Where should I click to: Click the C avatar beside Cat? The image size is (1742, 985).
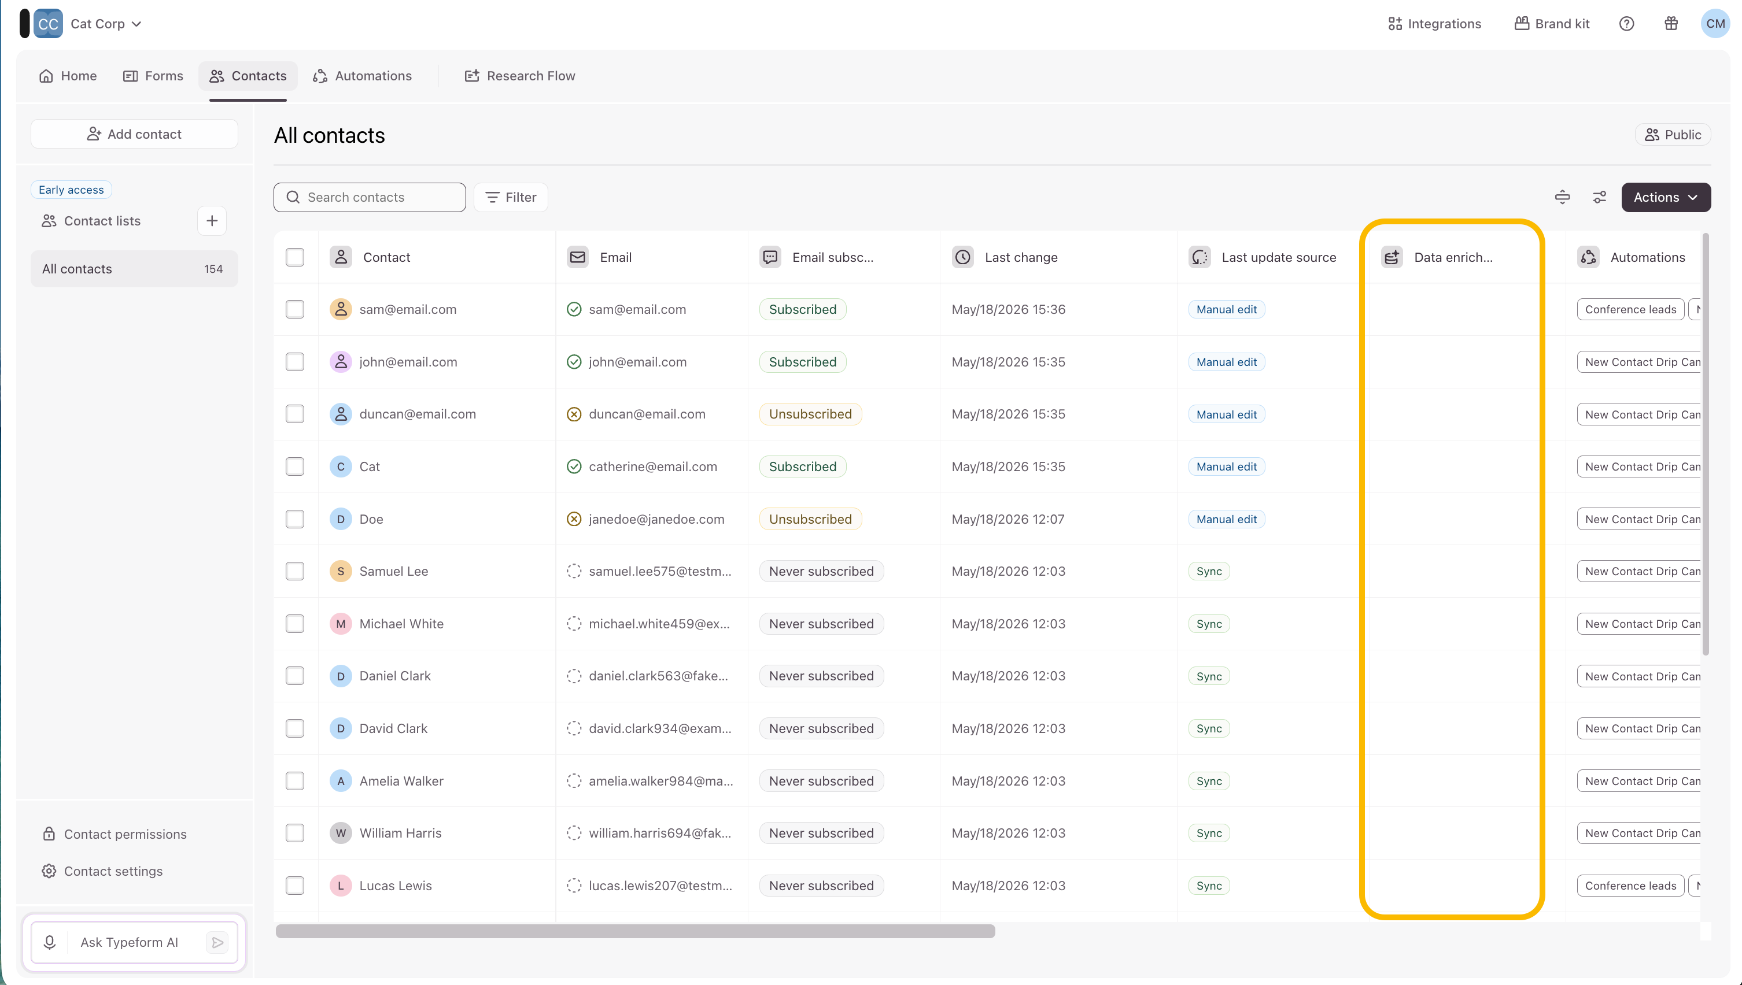click(341, 466)
